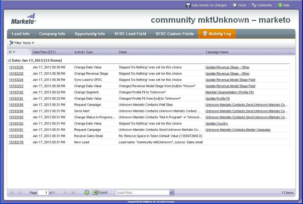Open the Community link icon in header

pyautogui.click(x=254, y=5)
